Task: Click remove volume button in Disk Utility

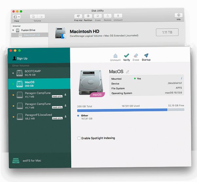Action: click(41, 16)
